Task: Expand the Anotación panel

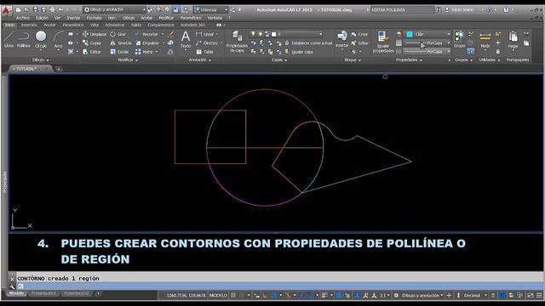Action: point(200,60)
